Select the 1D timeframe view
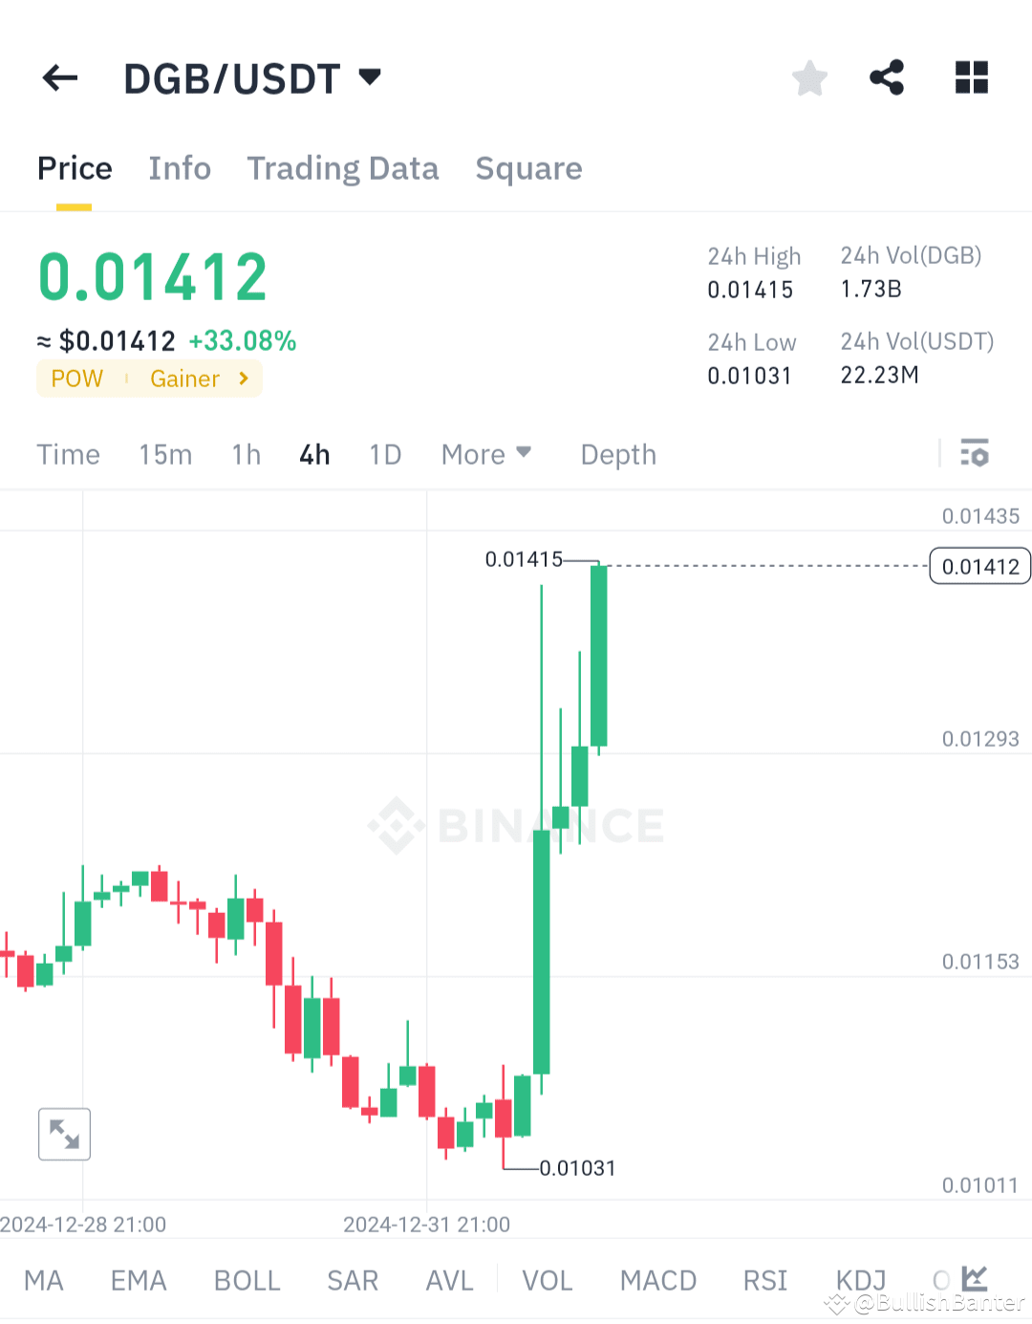This screenshot has width=1032, height=1324. pos(384,454)
